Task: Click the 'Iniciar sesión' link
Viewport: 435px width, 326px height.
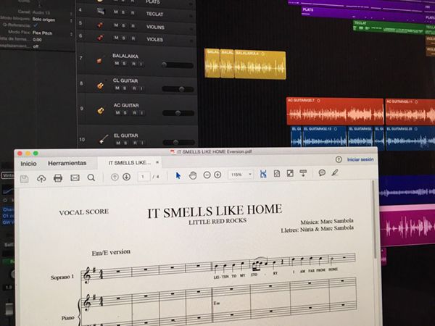Action: [360, 159]
